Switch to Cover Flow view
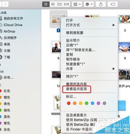The image size is (130, 134). (66, 4)
